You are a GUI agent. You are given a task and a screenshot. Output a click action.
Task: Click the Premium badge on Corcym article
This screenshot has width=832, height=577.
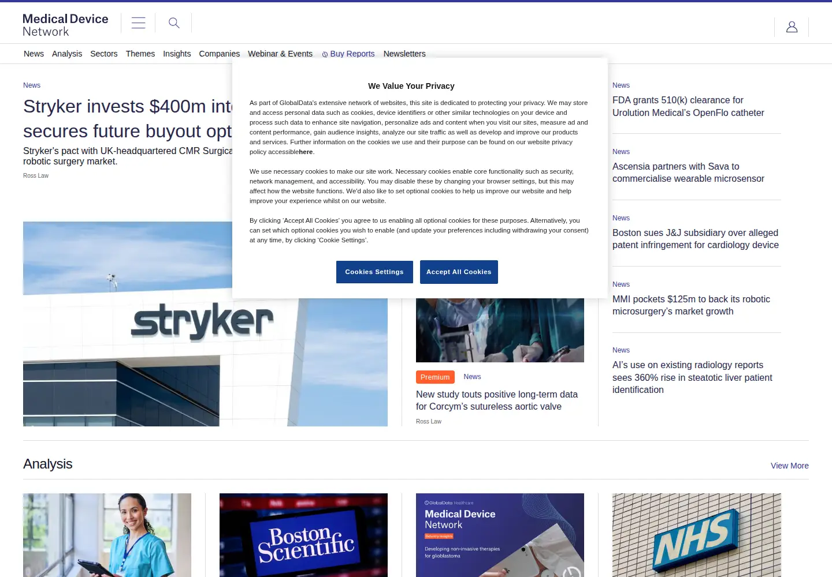click(435, 377)
